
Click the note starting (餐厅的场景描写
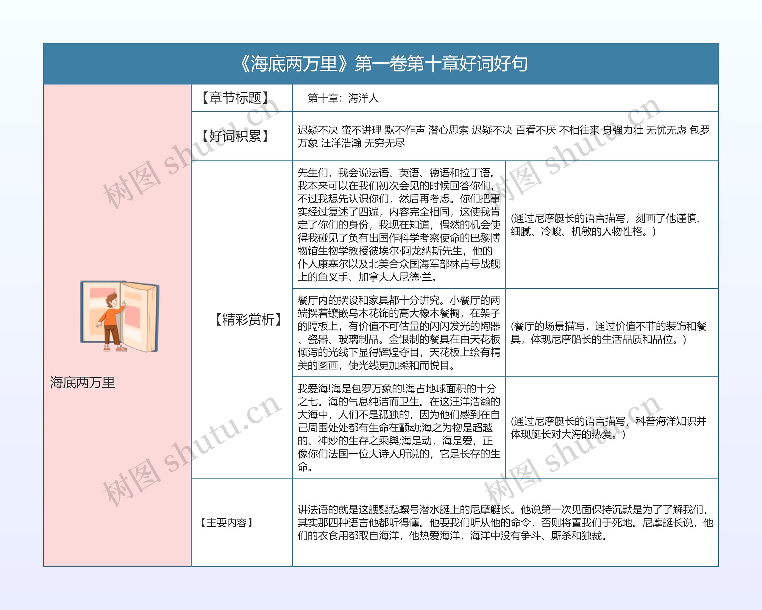pyautogui.click(x=609, y=333)
